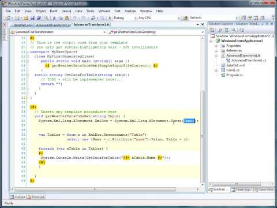Collapse the GetDataForTable method outlining box
277x208 pixels.
(x=28, y=75)
